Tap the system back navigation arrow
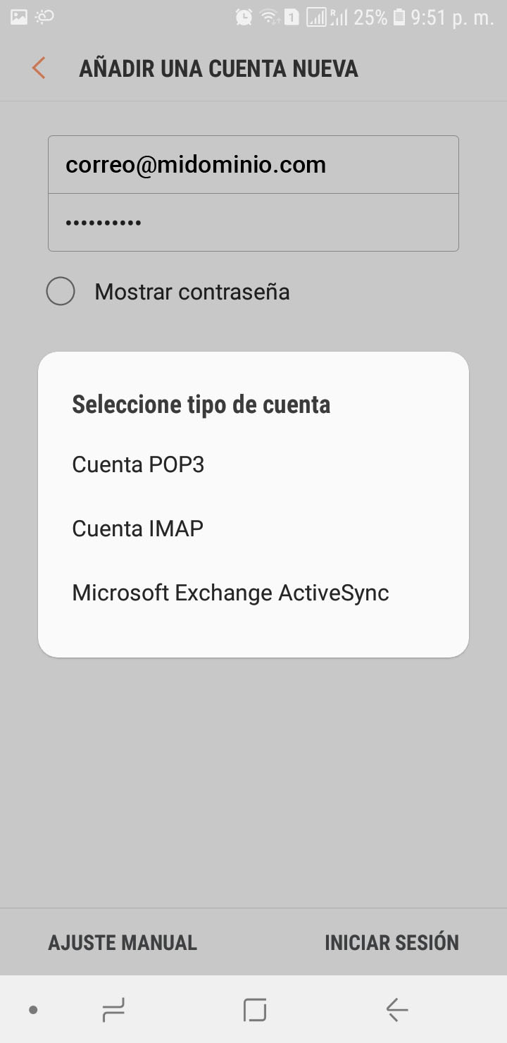 [397, 1010]
